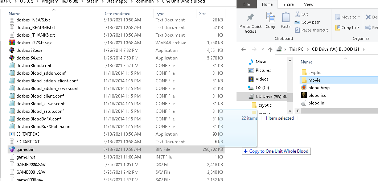
Task: Switch to the Share ribbon tab
Action: pos(288,4)
